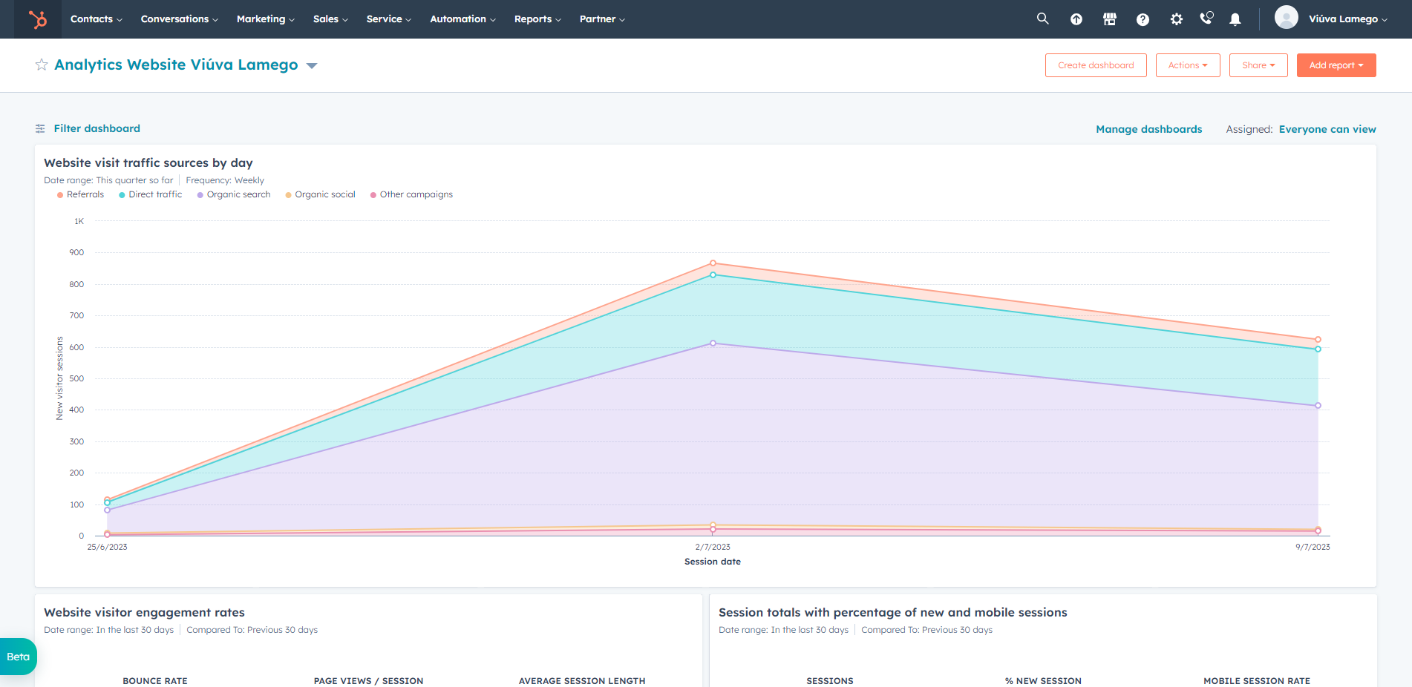Click the Analytics Website Viúva Lamego title
Image resolution: width=1412 pixels, height=687 pixels.
pos(176,65)
